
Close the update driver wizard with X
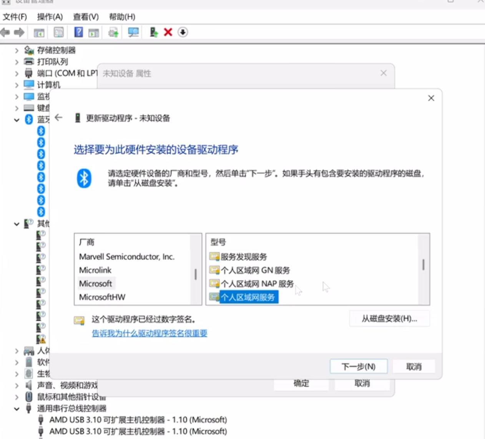click(431, 98)
